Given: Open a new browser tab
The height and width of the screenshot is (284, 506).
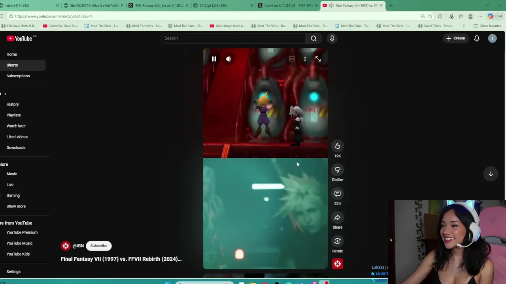Looking at the screenshot, I should pos(391,6).
